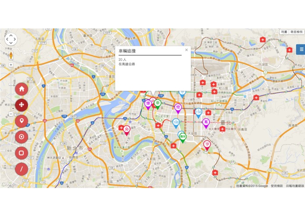The image size is (305, 216).
Task: Click hospital marker right of blue 150
Action: tap(208, 112)
